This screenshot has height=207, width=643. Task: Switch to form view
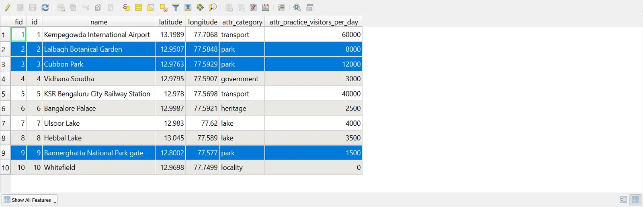tap(624, 199)
